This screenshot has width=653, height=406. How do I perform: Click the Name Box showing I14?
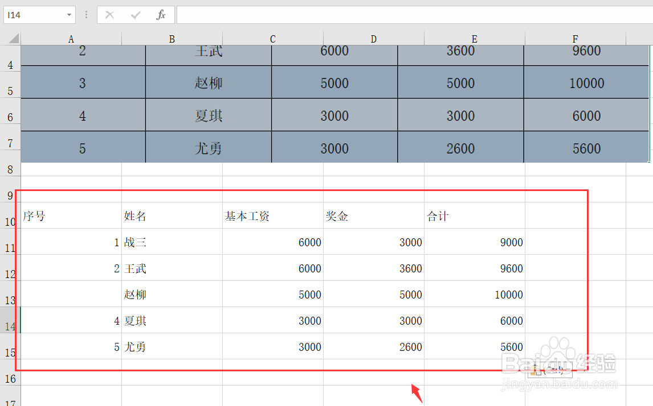point(34,14)
